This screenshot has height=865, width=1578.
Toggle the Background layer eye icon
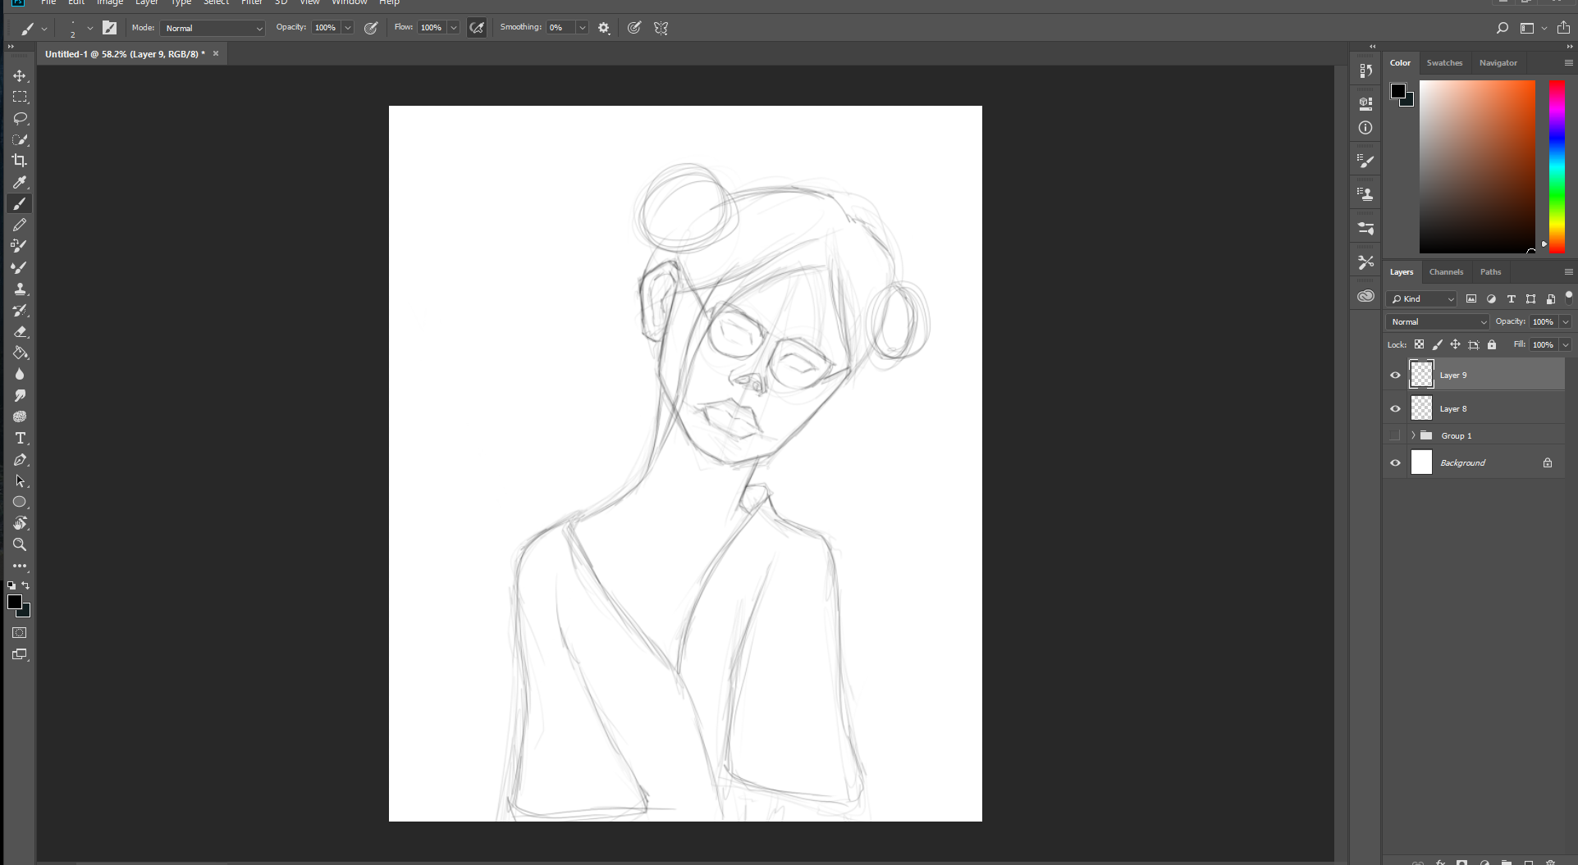coord(1395,463)
